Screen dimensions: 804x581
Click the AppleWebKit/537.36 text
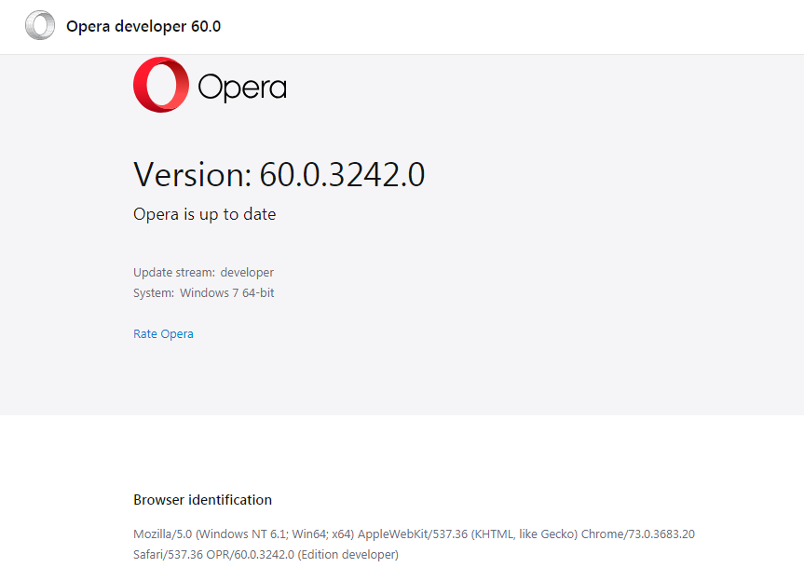click(x=413, y=534)
